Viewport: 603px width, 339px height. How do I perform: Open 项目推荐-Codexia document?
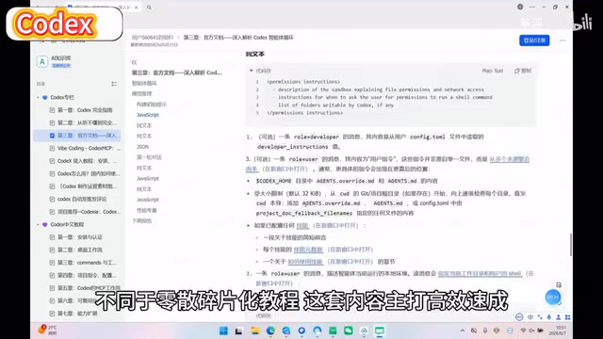click(x=85, y=211)
